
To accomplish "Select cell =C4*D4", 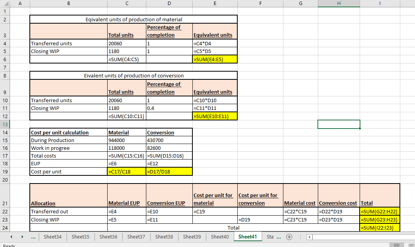I will click(215, 43).
